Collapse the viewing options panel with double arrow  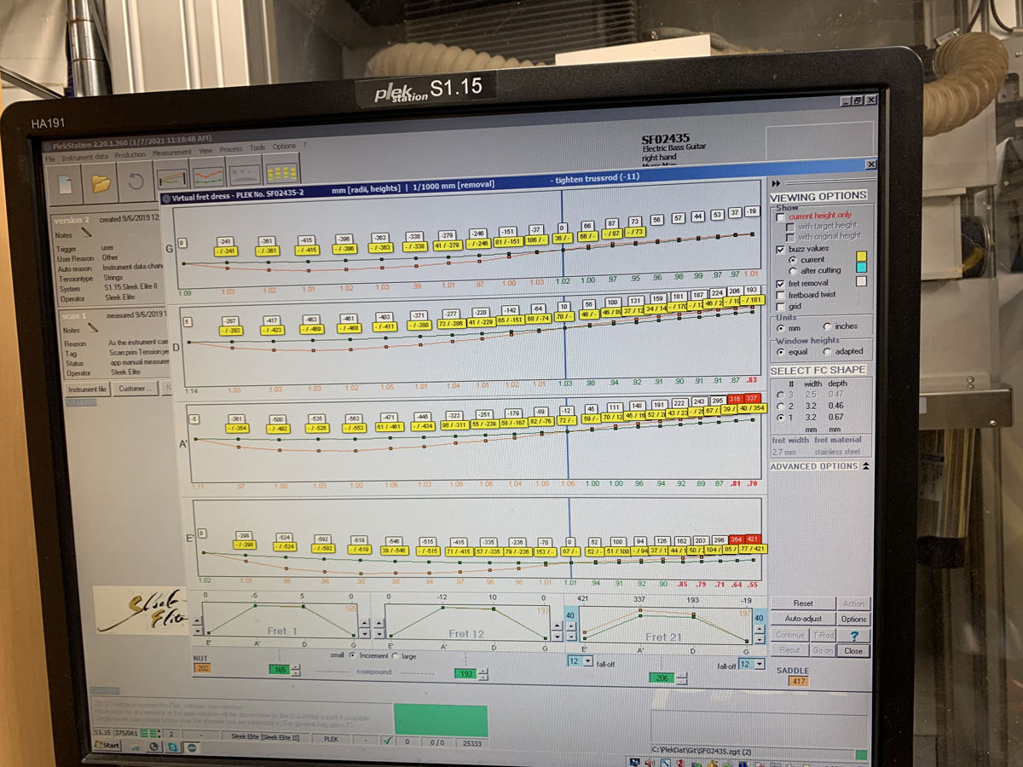(775, 182)
